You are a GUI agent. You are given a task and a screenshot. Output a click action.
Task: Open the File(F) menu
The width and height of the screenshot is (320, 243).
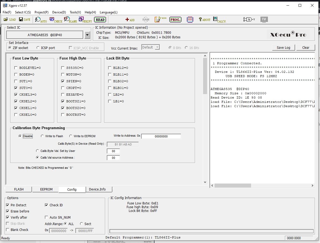[7, 12]
